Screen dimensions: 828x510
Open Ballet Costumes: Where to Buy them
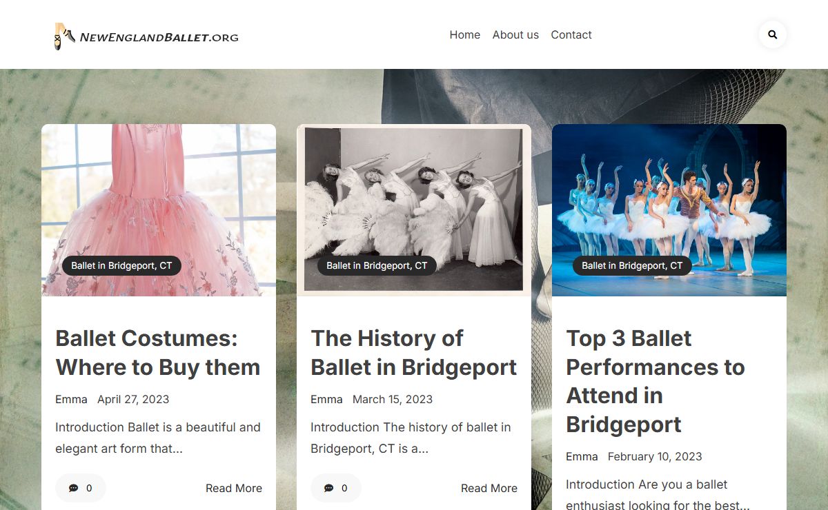[x=158, y=353]
